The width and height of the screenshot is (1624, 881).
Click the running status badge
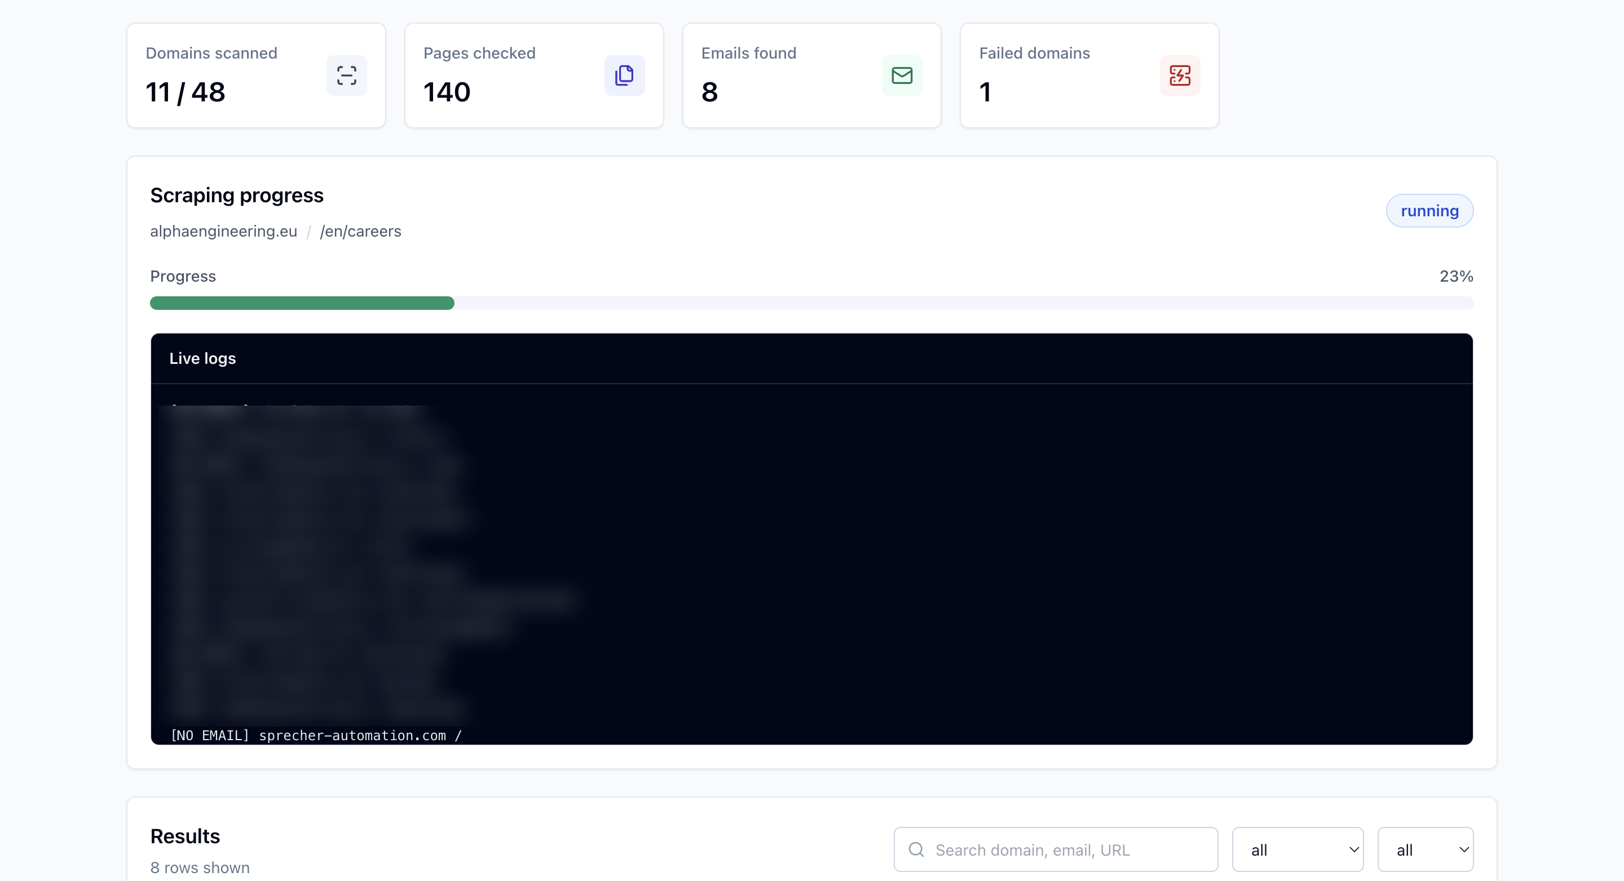pos(1429,210)
